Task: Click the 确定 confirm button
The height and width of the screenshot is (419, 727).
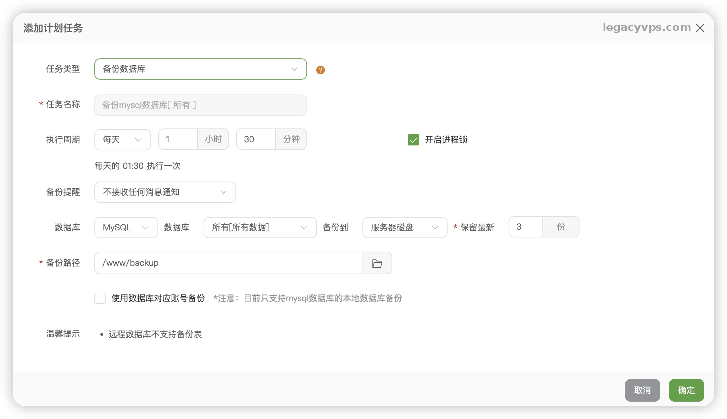Action: coord(686,390)
